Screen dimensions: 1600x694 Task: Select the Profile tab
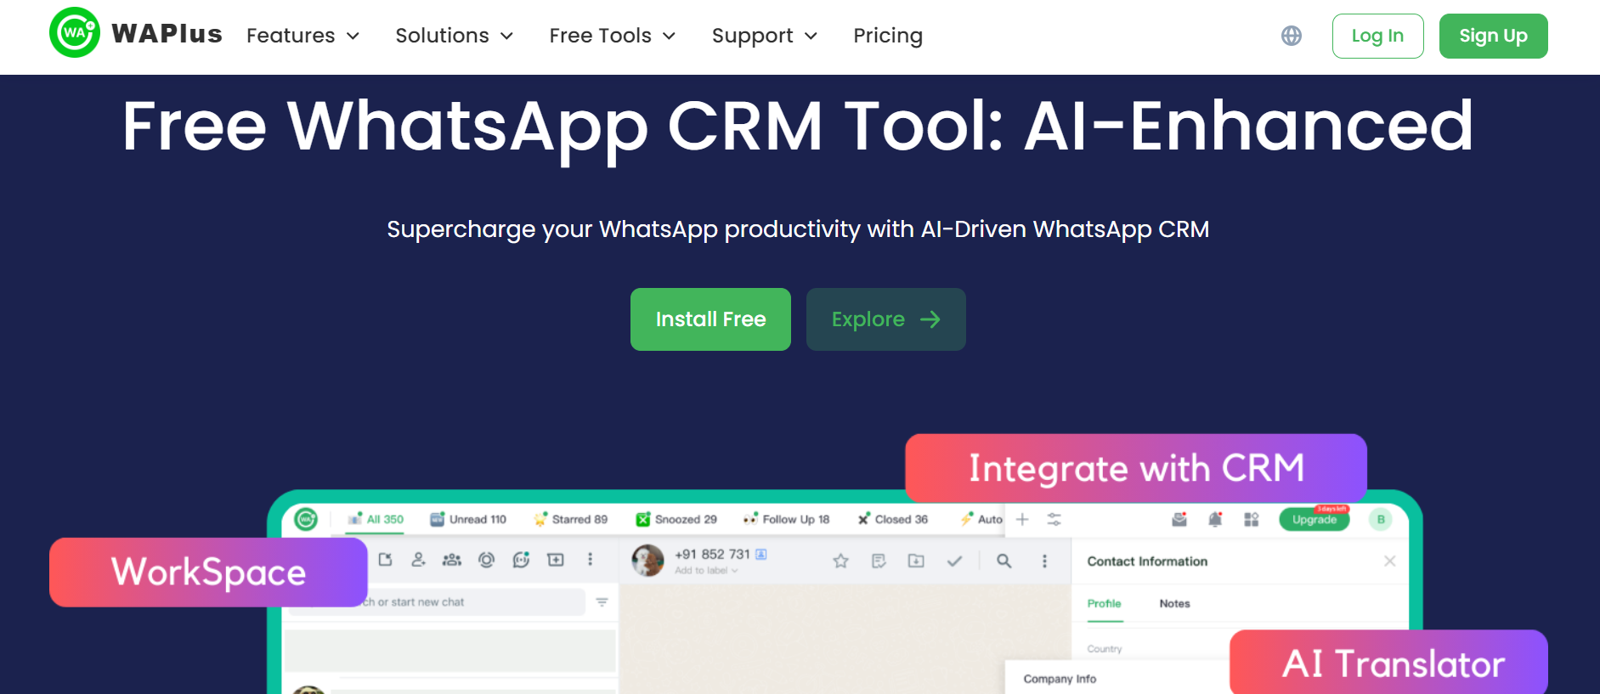[x=1105, y=604]
